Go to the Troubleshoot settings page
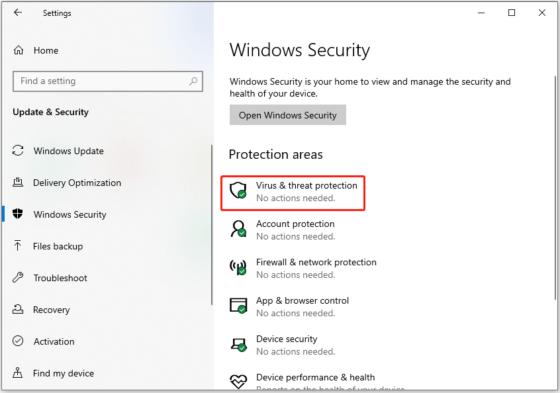 [60, 278]
